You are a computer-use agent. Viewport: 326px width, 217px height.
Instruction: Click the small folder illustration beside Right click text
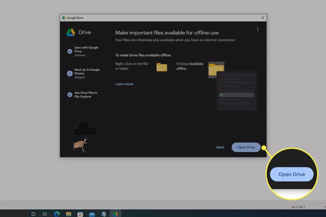pos(162,67)
